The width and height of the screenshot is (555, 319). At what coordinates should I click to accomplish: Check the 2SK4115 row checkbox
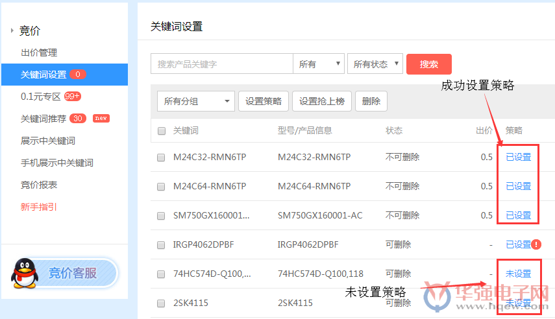(161, 303)
